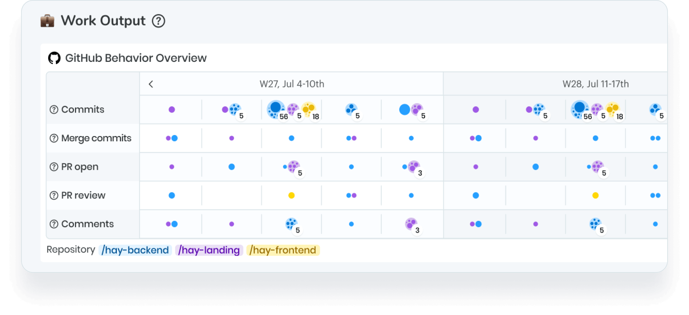Click the W27 PR open bubble labeled 3
This screenshot has height=315, width=689.
(413, 167)
